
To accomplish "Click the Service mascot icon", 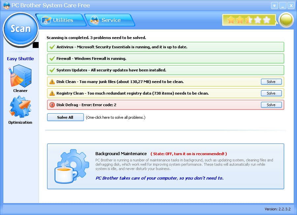I will pos(94,20).
